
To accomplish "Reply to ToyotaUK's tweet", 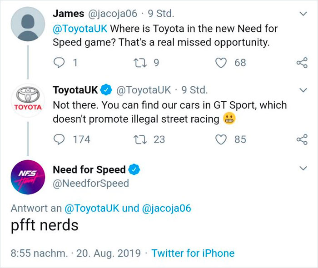I will click(x=60, y=139).
